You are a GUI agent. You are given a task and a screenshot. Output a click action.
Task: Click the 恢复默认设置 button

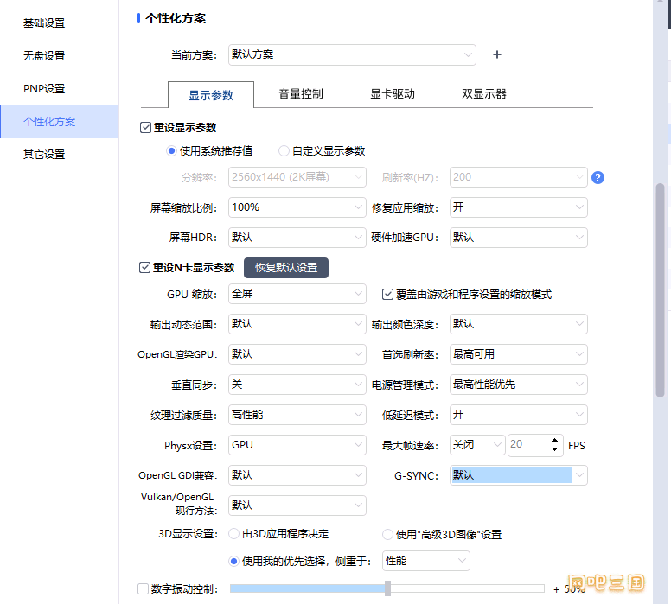click(x=286, y=268)
